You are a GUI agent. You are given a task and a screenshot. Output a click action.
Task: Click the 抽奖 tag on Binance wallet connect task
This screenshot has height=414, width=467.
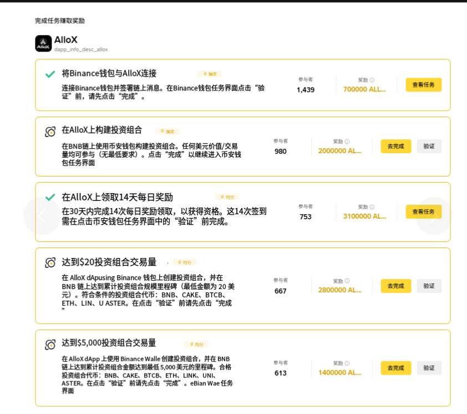coord(210,74)
